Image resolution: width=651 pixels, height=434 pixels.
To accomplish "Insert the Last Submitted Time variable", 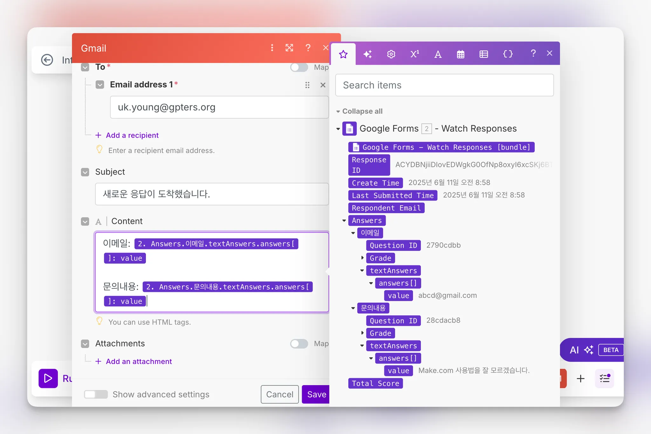I will point(393,195).
